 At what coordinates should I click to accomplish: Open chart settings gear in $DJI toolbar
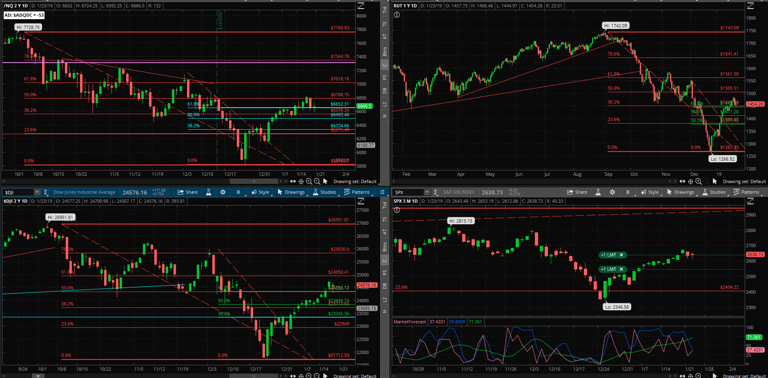[223, 192]
